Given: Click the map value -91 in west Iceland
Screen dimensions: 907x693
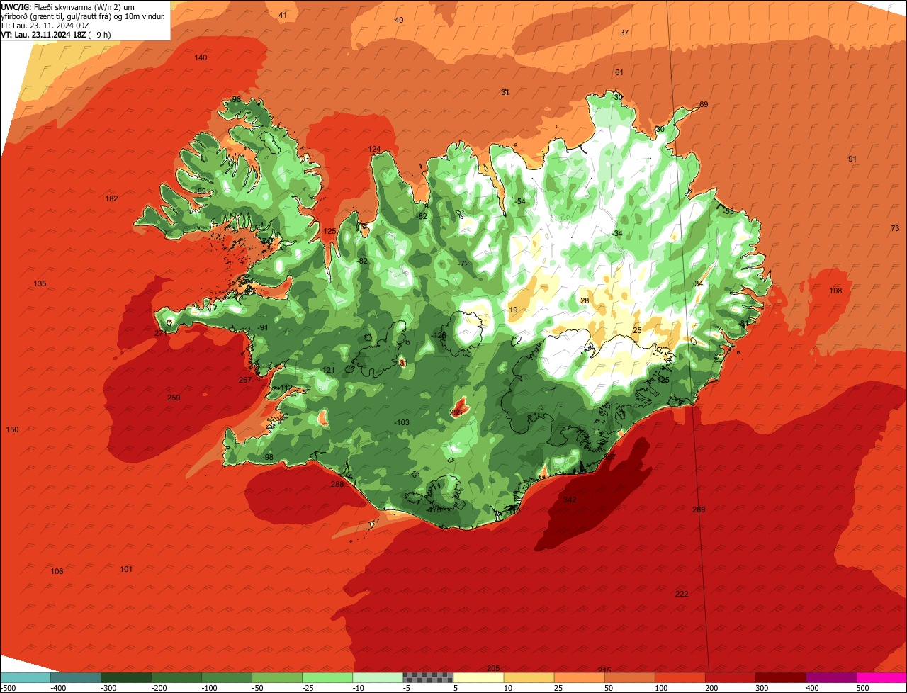Looking at the screenshot, I should click(x=262, y=327).
